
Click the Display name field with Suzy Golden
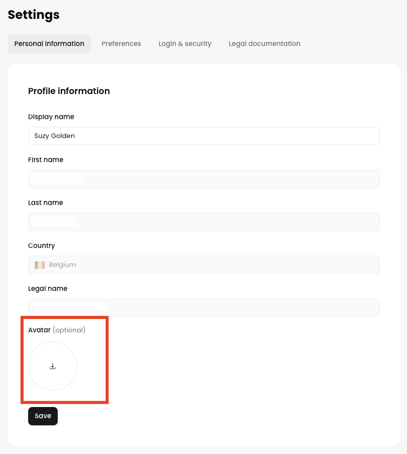(203, 136)
